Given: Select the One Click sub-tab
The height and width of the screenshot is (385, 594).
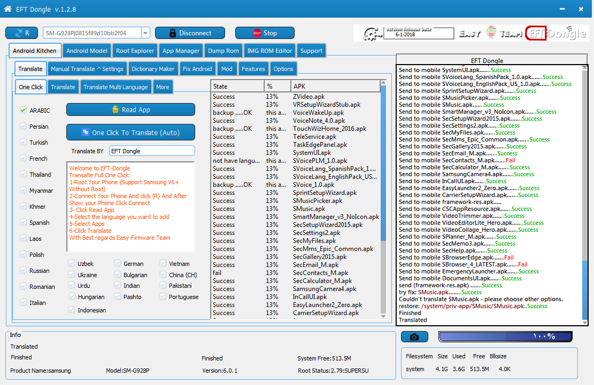Looking at the screenshot, I should click(x=30, y=87).
